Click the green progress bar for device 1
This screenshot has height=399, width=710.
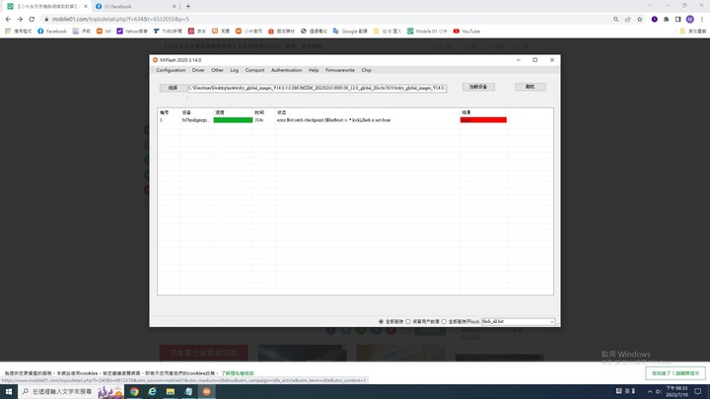233,120
